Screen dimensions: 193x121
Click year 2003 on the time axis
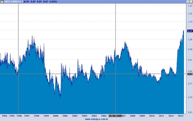[85, 115]
